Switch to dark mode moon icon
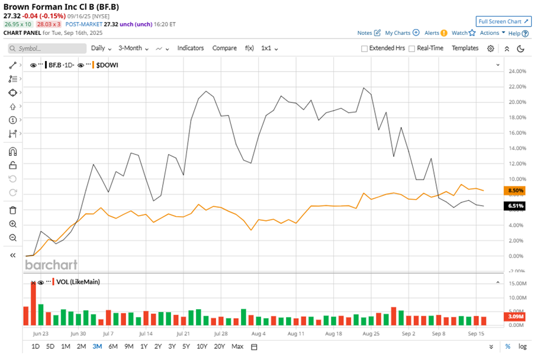 [520, 49]
